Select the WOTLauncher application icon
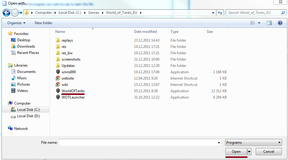This screenshot has width=288, height=160. (58, 97)
